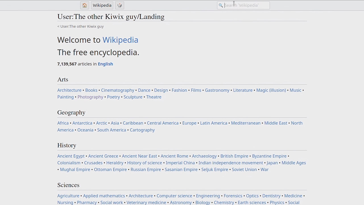Open the Heraldry link
The image size is (364, 205).
coord(115,163)
